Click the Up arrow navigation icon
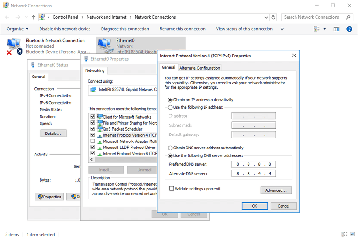 (x=33, y=17)
